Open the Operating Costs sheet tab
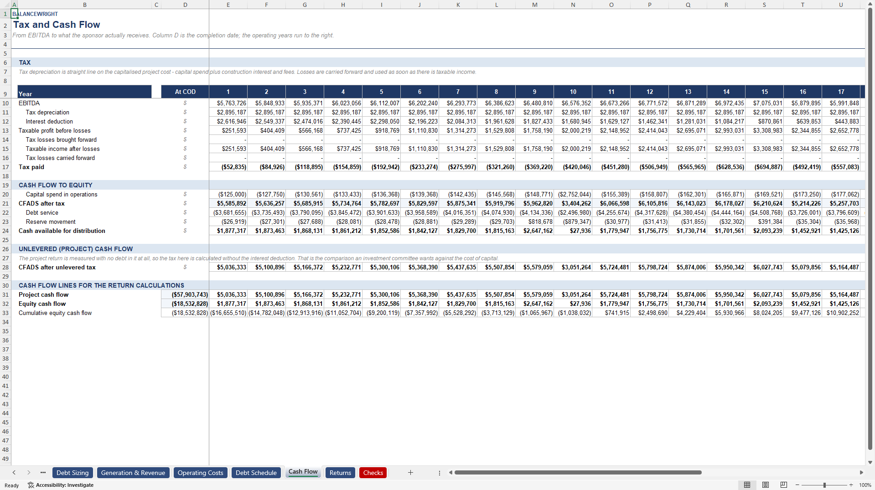This screenshot has width=875, height=490. coord(201,473)
